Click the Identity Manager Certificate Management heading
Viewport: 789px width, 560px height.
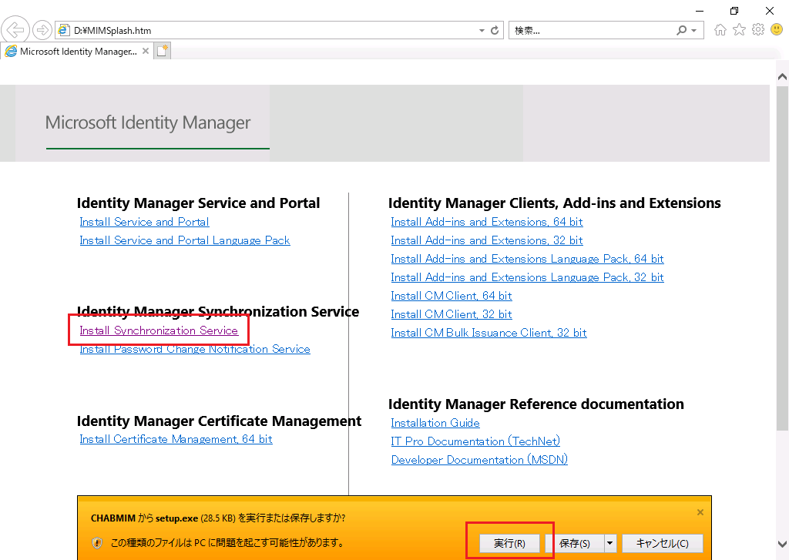point(219,421)
